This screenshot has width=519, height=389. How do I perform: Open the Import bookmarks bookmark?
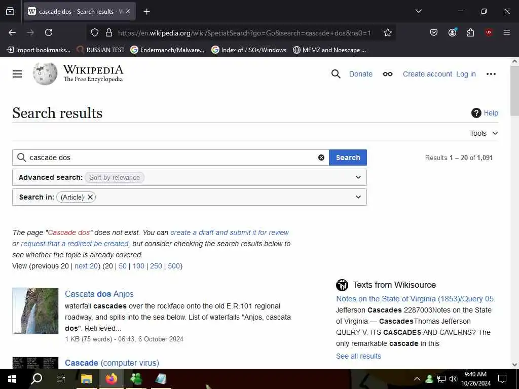click(x=39, y=50)
